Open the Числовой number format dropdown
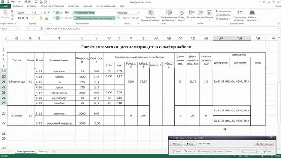Viewport: 281px width, 158px height. click(x=138, y=13)
